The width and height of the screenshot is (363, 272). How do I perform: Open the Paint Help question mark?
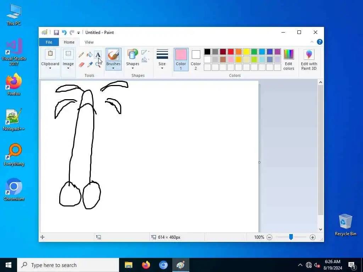click(320, 42)
